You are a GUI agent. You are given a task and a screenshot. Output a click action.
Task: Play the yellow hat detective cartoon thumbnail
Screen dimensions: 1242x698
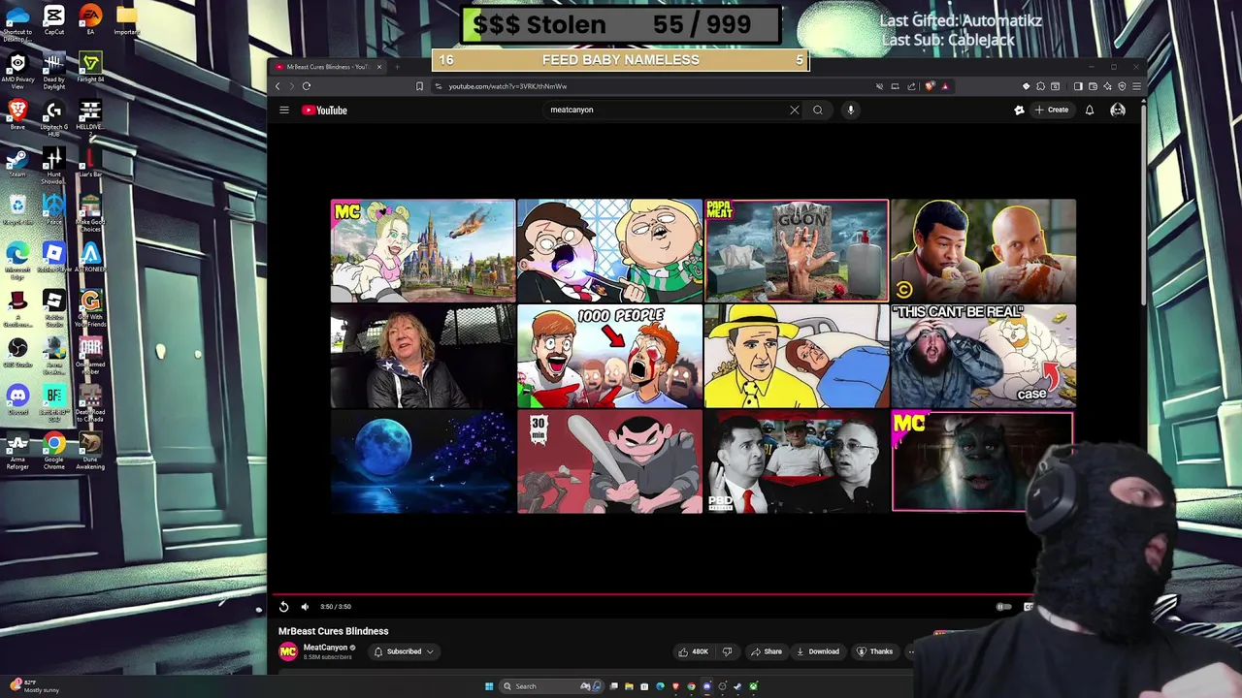(796, 357)
